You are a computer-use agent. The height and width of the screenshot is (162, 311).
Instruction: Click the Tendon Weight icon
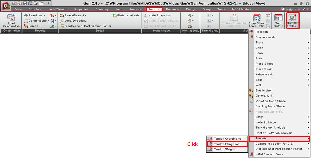tap(210, 149)
